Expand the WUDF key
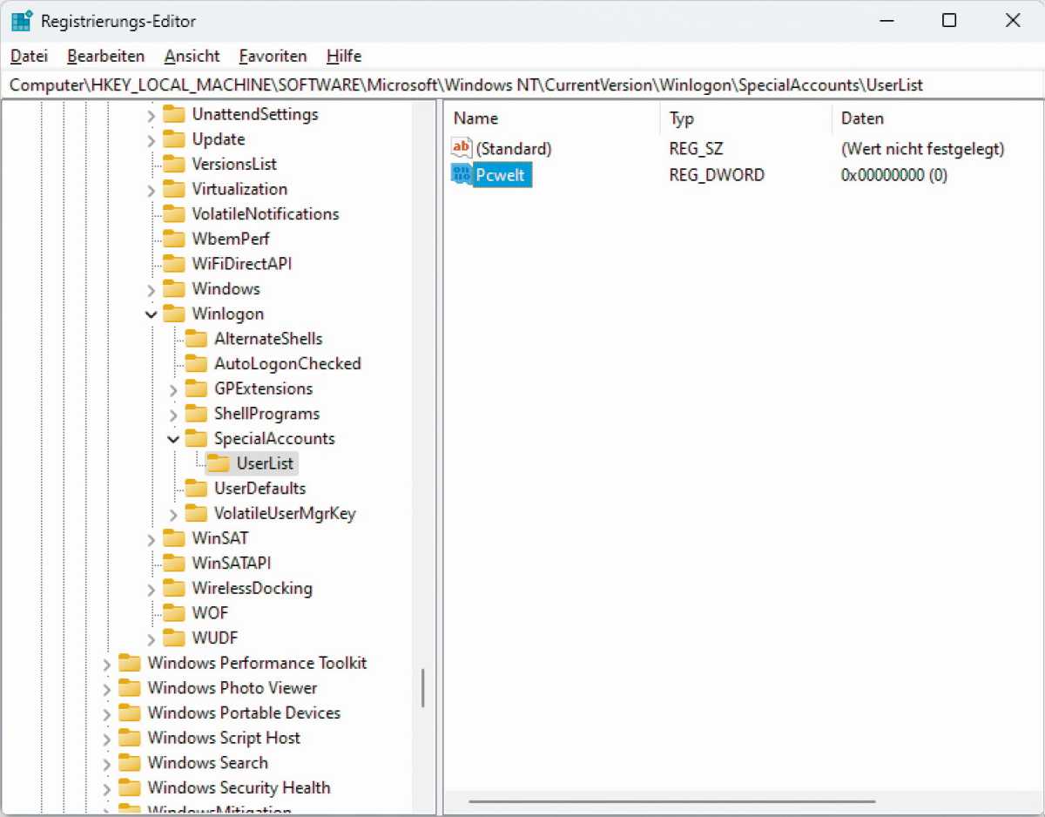Viewport: 1045px width, 817px height. (152, 639)
